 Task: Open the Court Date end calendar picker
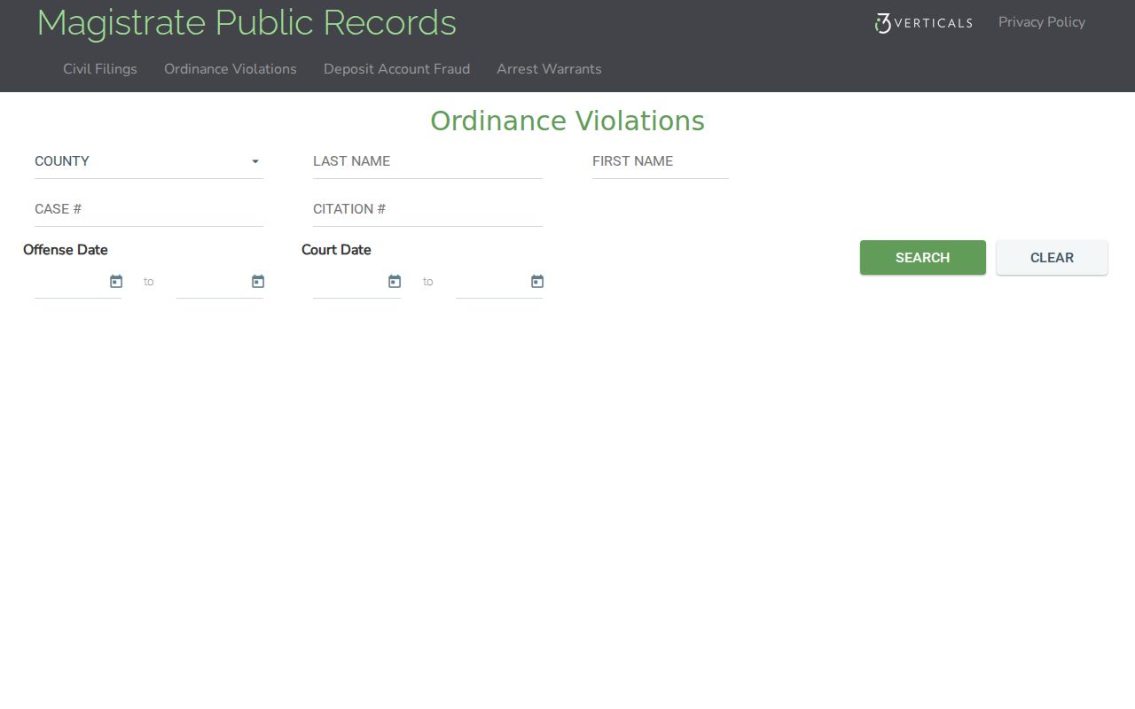(537, 281)
